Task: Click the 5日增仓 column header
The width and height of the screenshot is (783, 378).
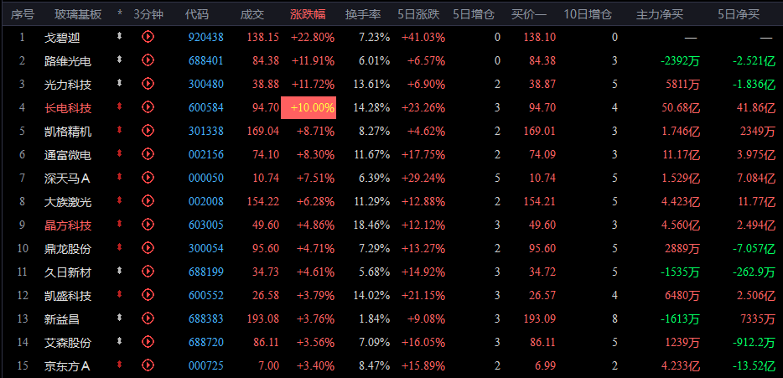Action: point(474,14)
